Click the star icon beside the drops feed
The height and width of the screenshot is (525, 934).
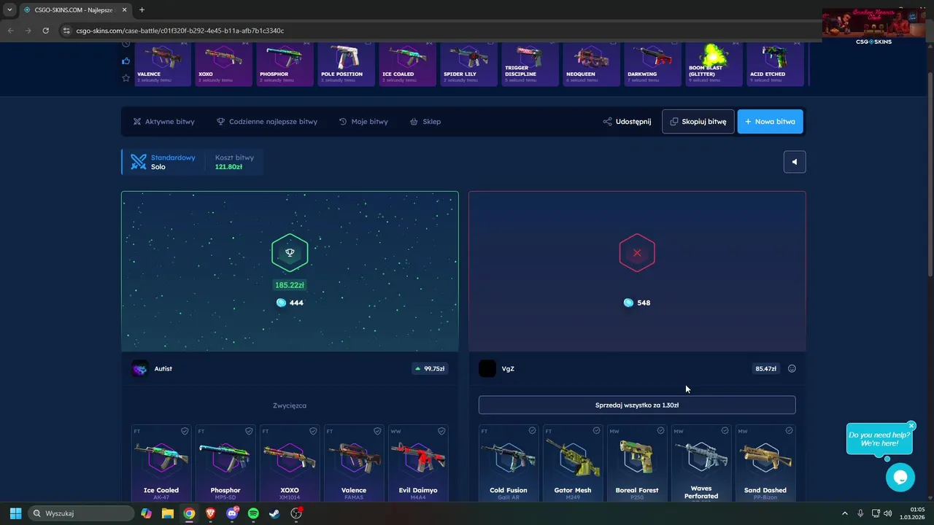tap(126, 78)
